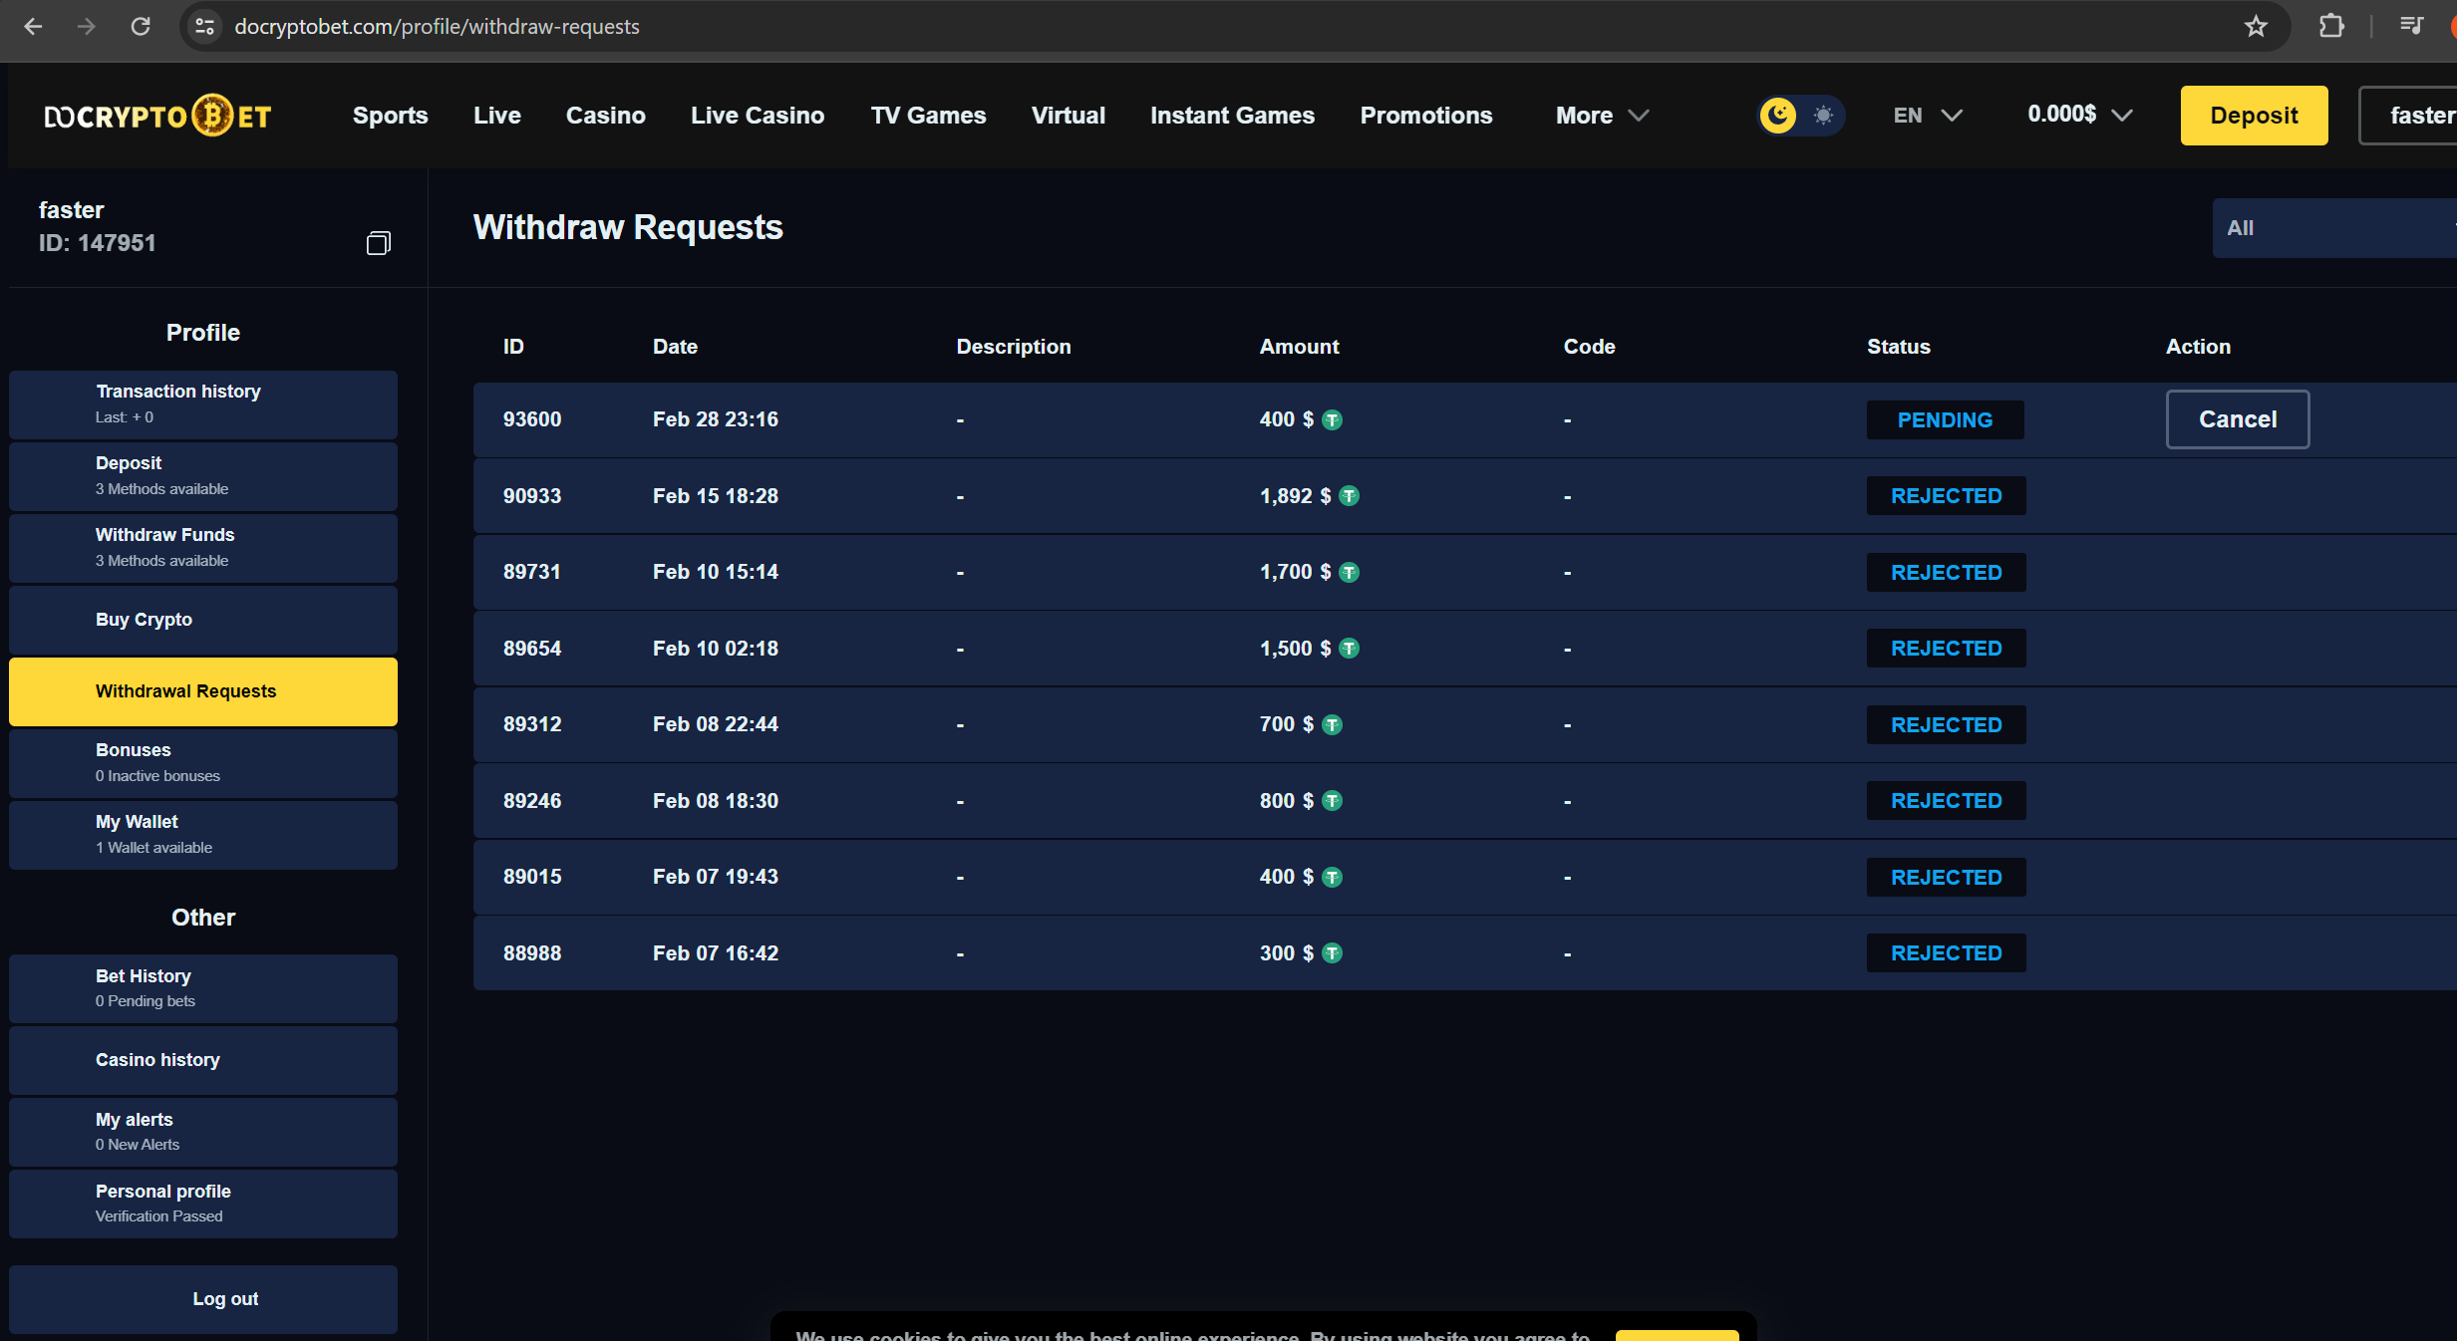Open Deposit methods in sidebar
Screen dimensions: 2457x1341
point(203,476)
